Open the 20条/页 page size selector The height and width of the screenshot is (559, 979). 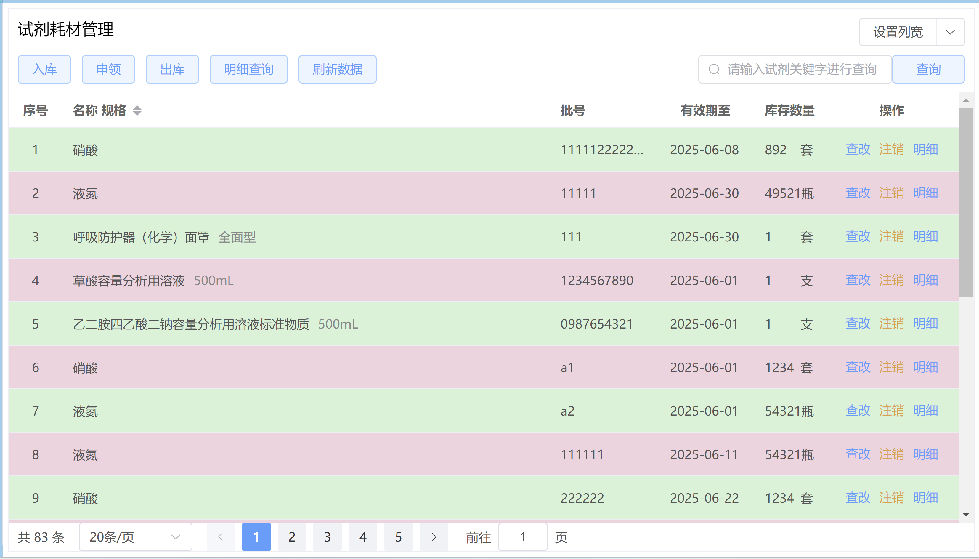(135, 537)
